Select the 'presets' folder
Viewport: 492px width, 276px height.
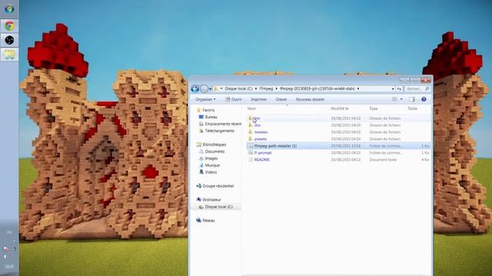point(338,139)
